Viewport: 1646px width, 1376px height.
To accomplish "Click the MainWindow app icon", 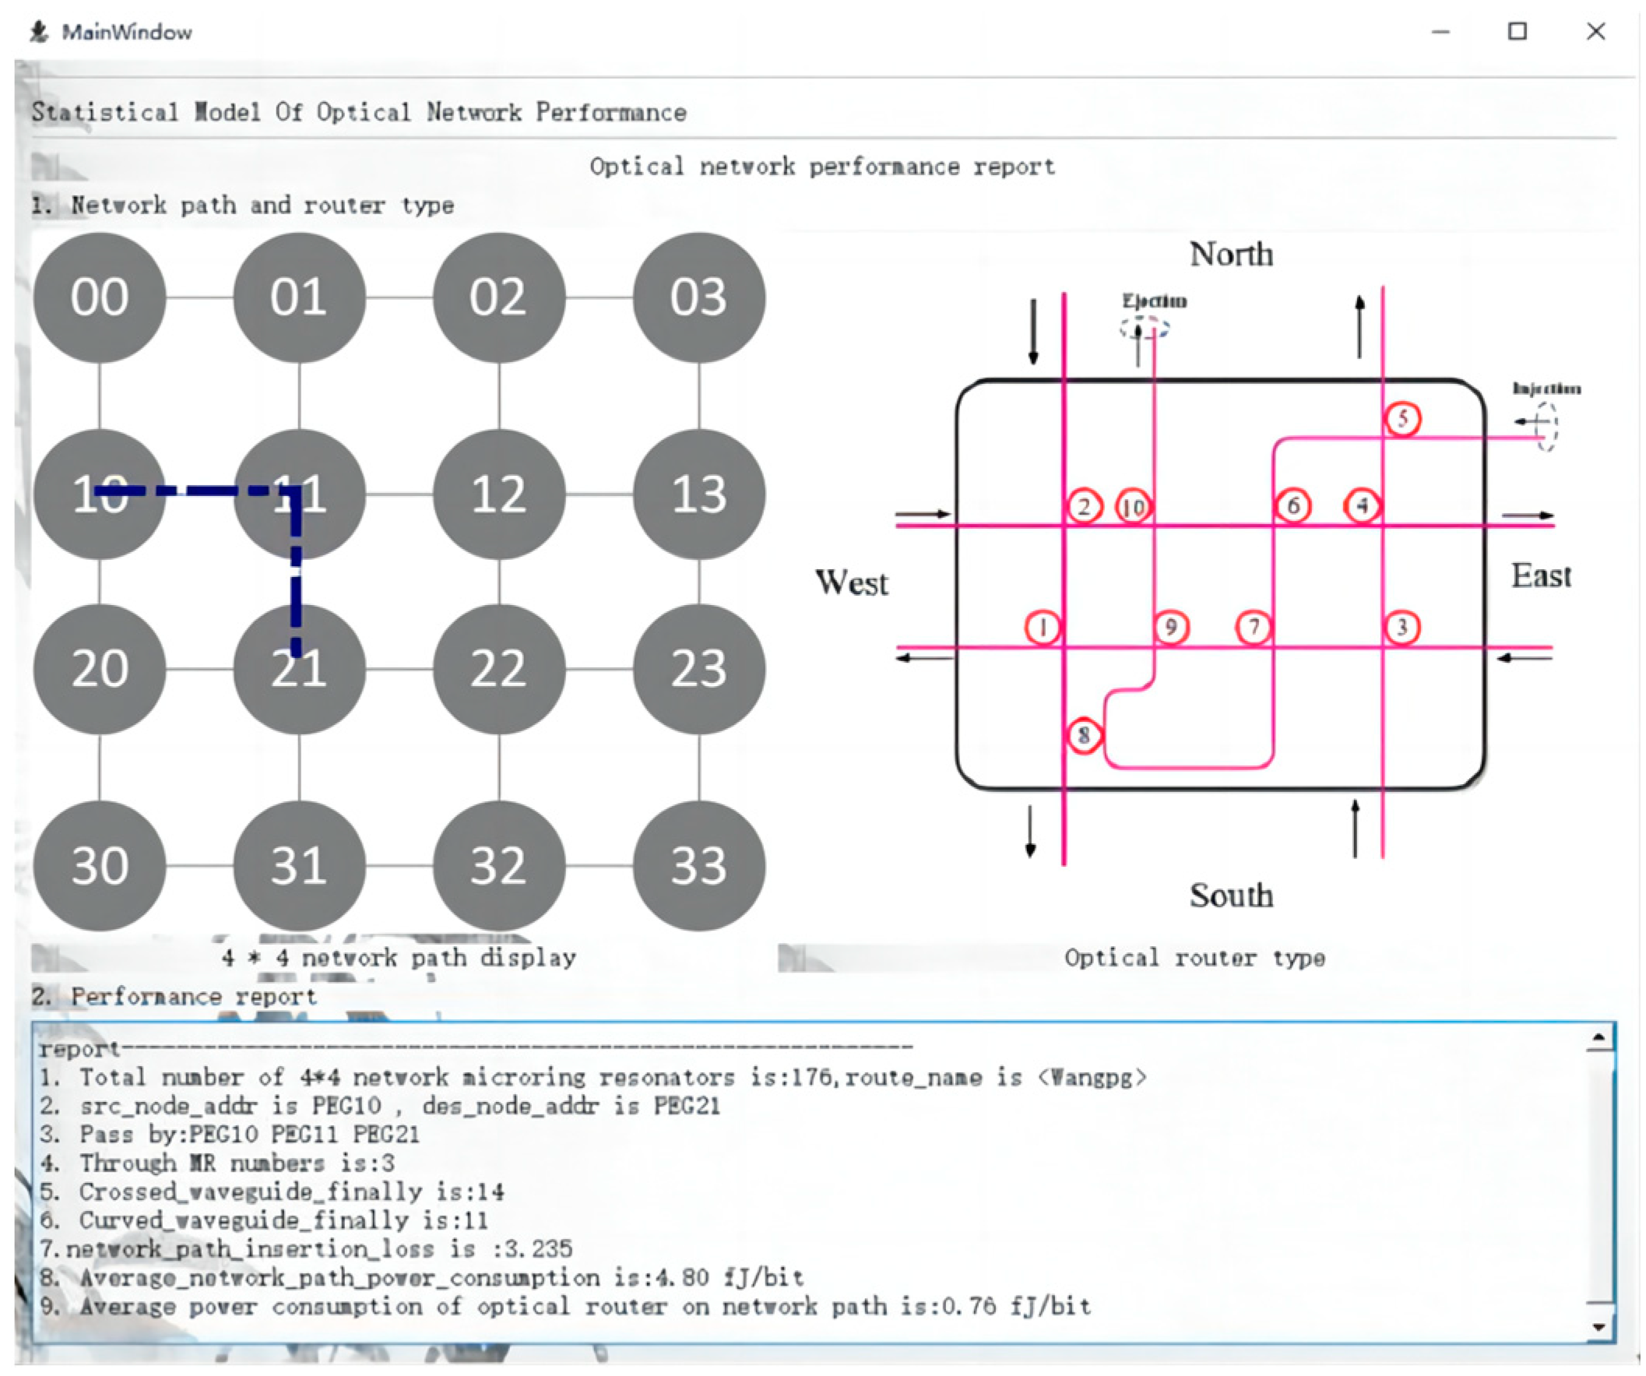I will coord(39,31).
